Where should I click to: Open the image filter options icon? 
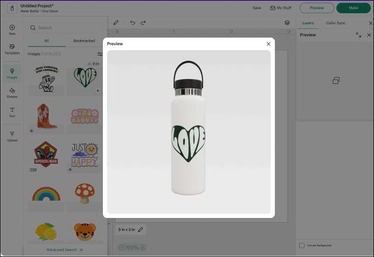click(x=100, y=54)
